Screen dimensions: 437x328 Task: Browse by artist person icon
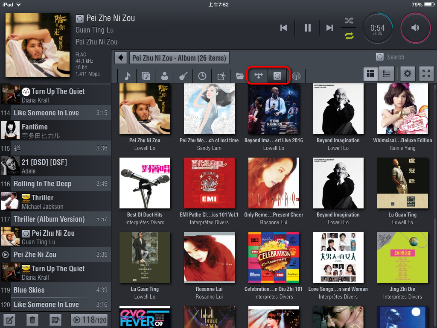coord(165,76)
